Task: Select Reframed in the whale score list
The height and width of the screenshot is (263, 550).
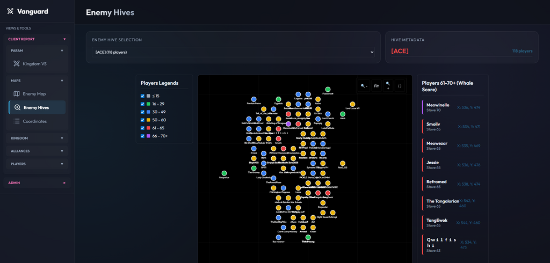Action: 452,184
